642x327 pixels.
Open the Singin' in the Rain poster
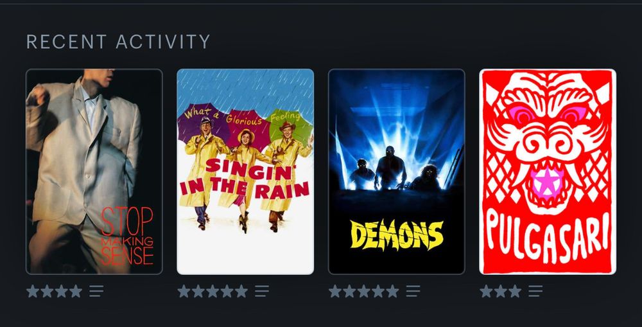coord(245,172)
